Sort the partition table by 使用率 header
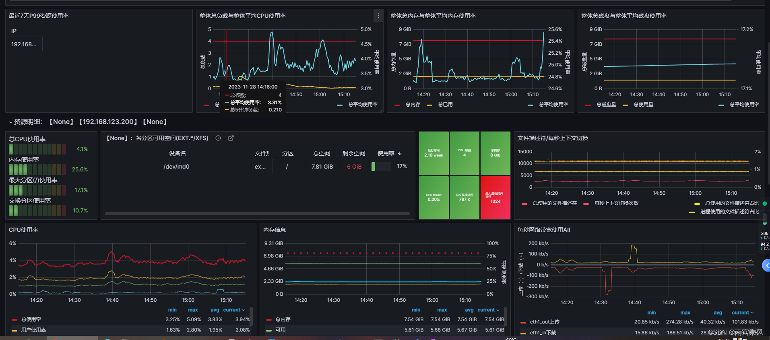The image size is (770, 340). coord(386,153)
